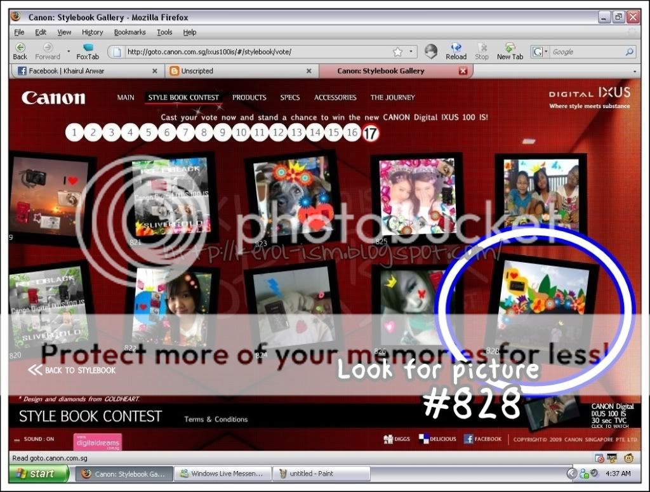Click the page icon in the address bar
650x492 pixels.
coord(117,52)
